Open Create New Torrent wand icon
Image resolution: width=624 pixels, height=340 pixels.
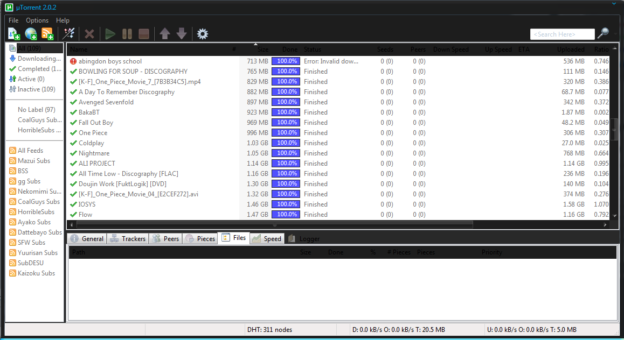68,34
